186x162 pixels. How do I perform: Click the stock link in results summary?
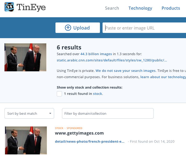[98, 94]
